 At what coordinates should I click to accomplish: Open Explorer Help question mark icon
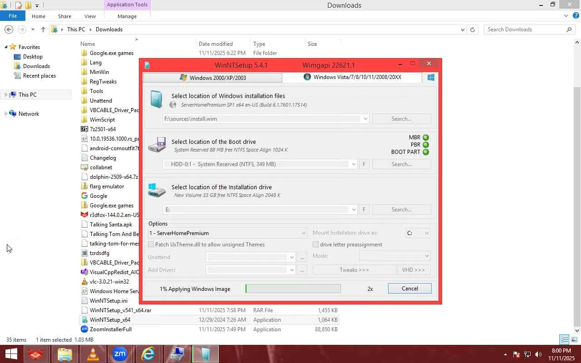pyautogui.click(x=576, y=16)
